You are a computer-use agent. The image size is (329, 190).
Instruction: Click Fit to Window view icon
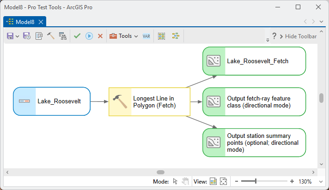point(224,181)
